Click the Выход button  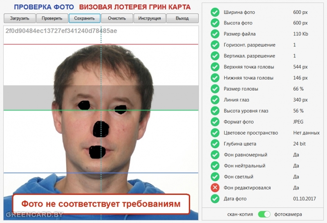pyautogui.click(x=182, y=18)
